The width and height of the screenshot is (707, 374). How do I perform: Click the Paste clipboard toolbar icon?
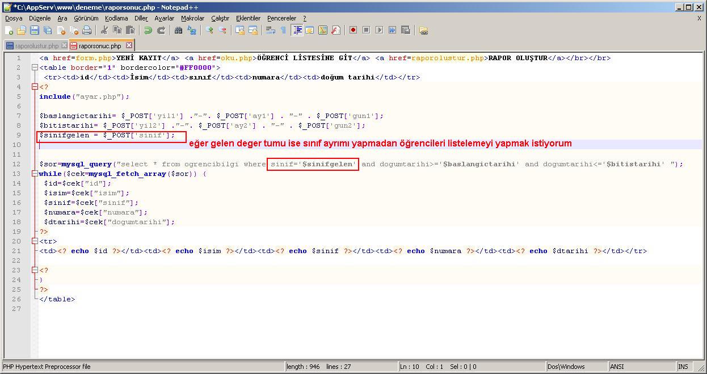pyautogui.click(x=131, y=30)
